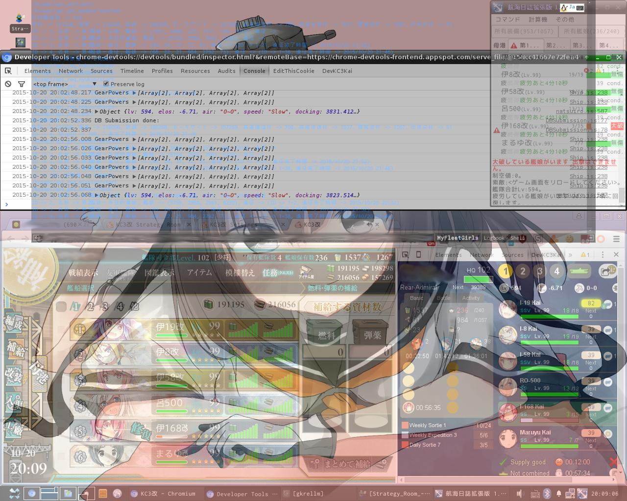This screenshot has height=501, width=627.
Task: Open the Battle tab in the KC3 panel
Action: pos(443,298)
